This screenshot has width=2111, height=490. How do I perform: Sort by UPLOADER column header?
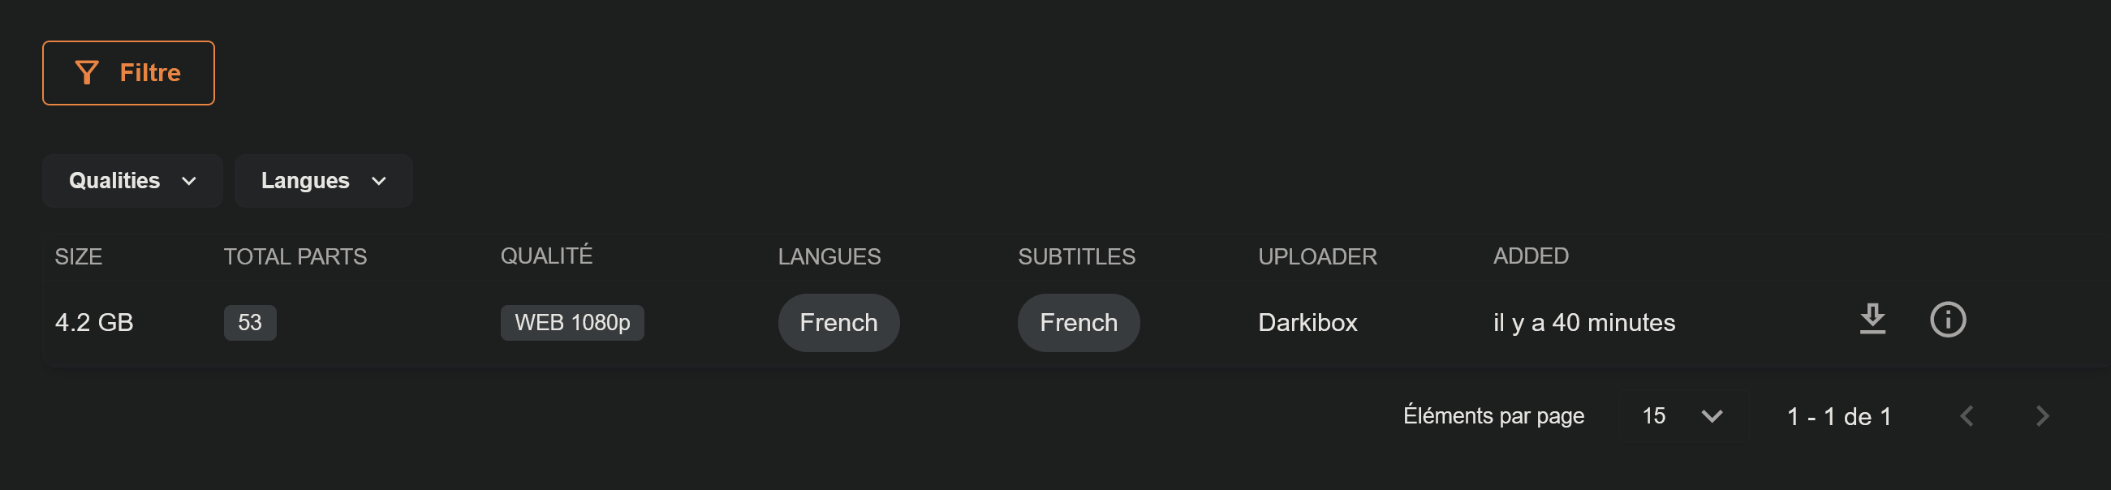tap(1318, 256)
